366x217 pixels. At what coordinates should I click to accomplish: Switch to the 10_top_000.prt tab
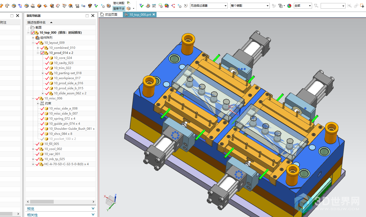(x=140, y=14)
